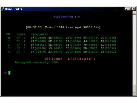The image size is (137, 103).
Task: Click the value 59(36608)
Action: pyautogui.click(x=91, y=52)
